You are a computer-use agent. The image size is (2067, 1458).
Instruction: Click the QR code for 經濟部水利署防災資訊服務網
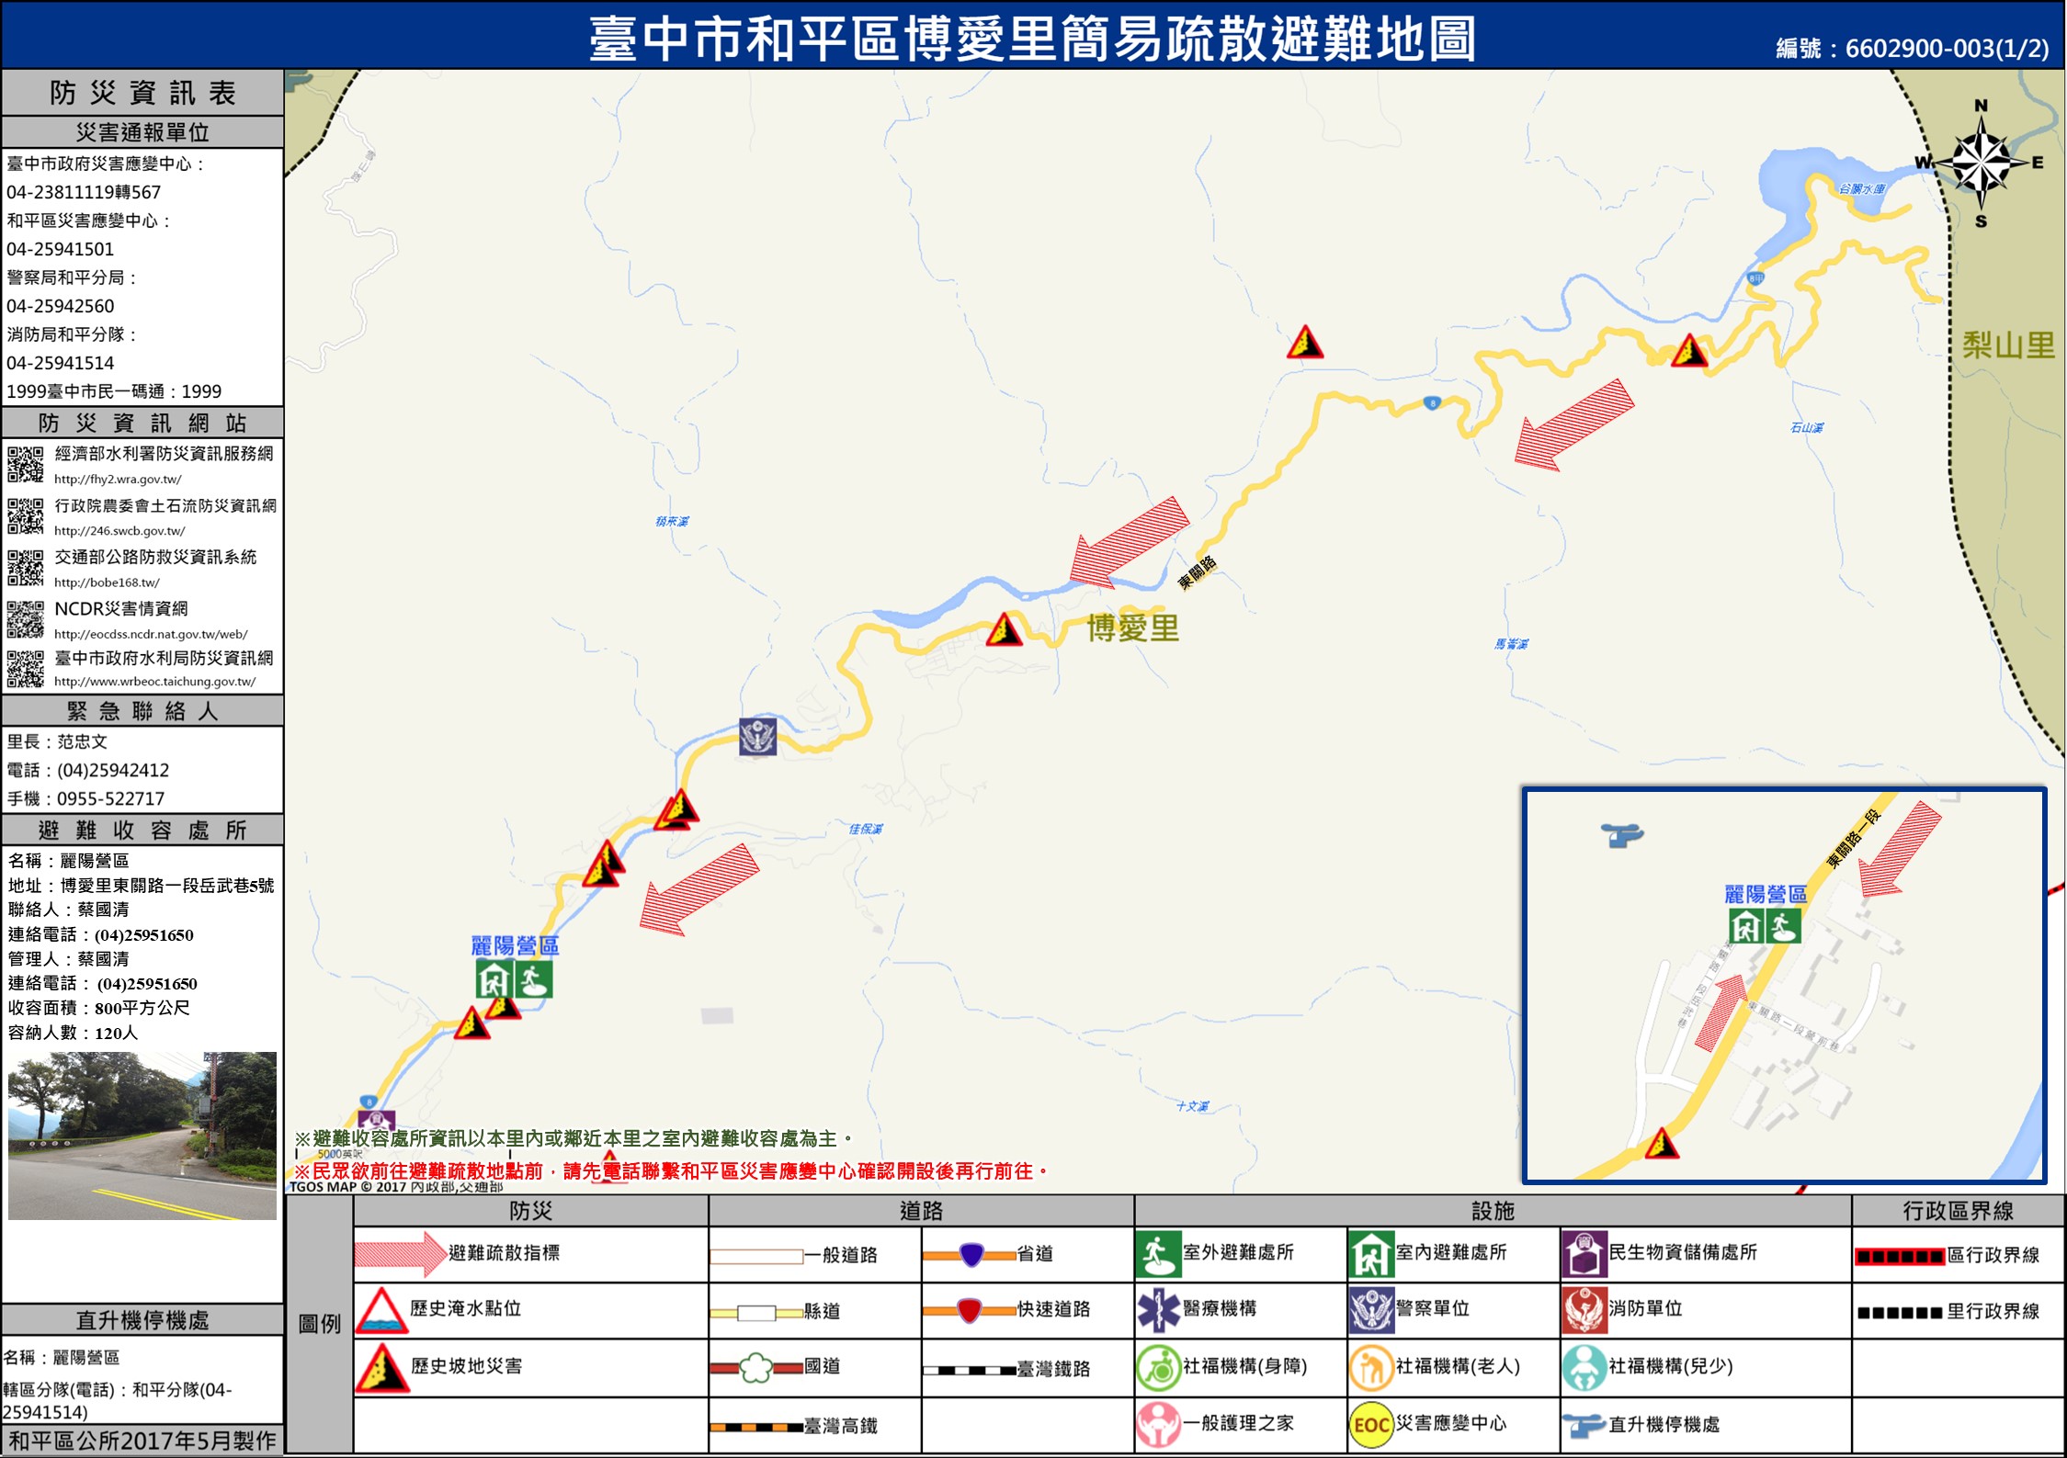click(25, 464)
